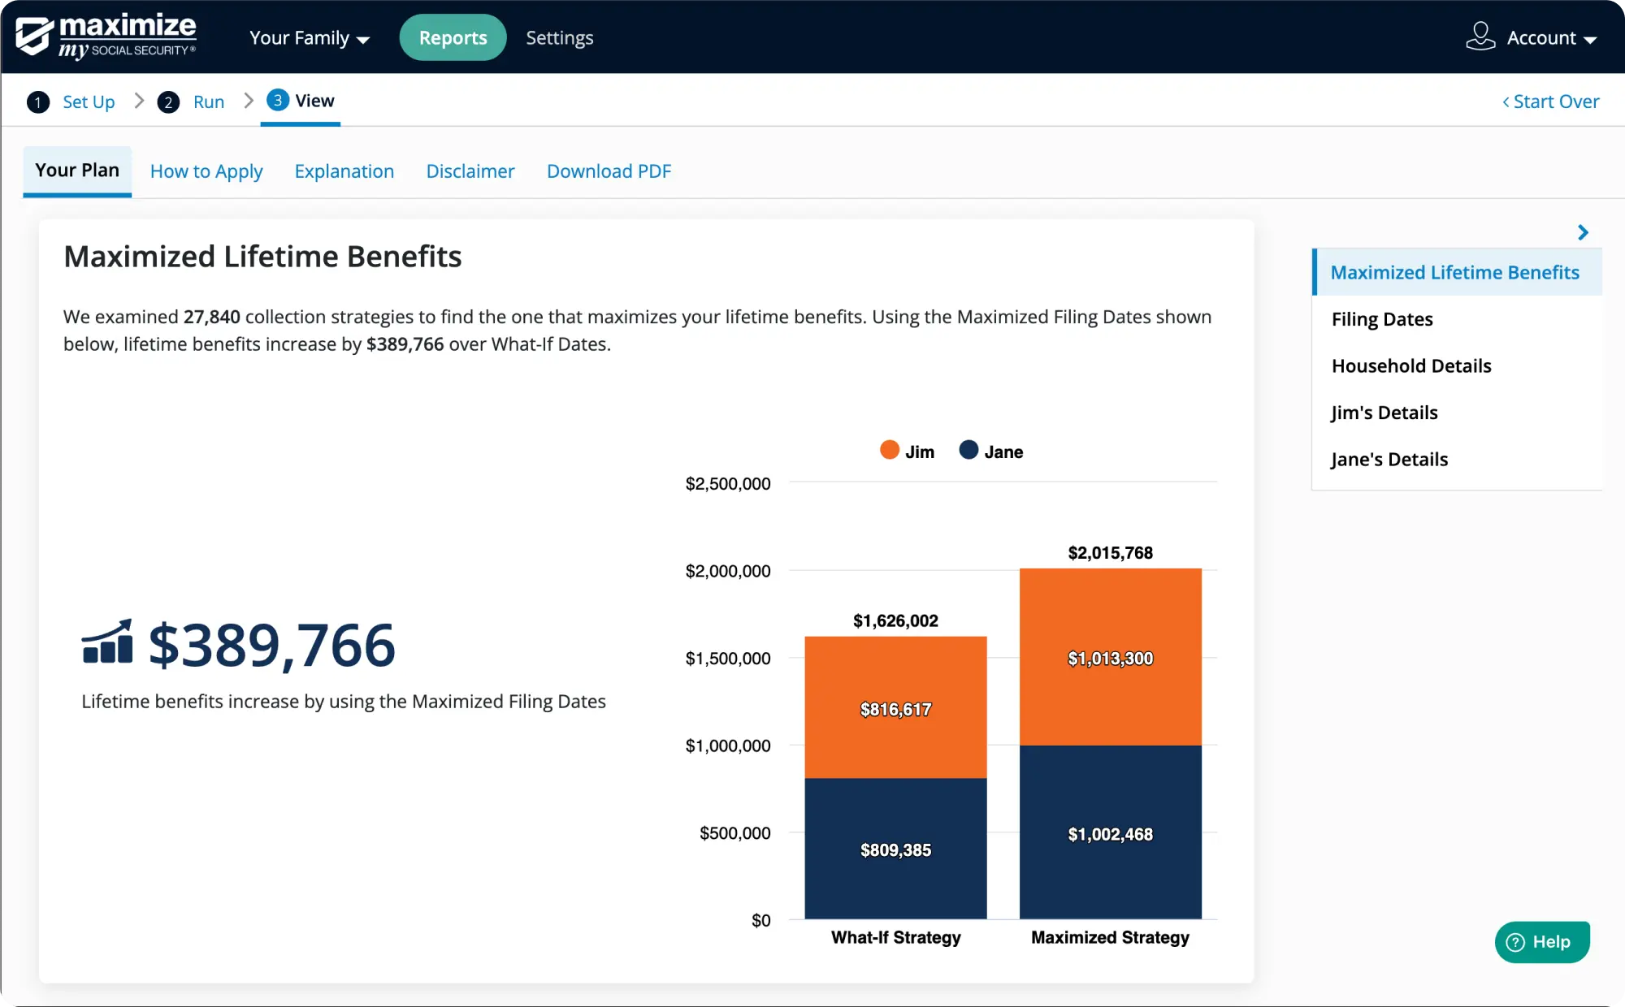Click the step 3 View circle icon
The height and width of the screenshot is (1007, 1625).
pyautogui.click(x=278, y=101)
